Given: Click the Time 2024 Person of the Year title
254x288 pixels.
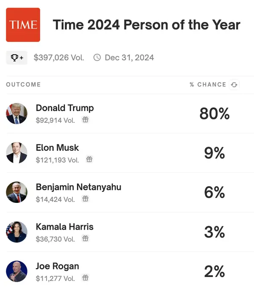Looking at the screenshot, I should coord(146,25).
